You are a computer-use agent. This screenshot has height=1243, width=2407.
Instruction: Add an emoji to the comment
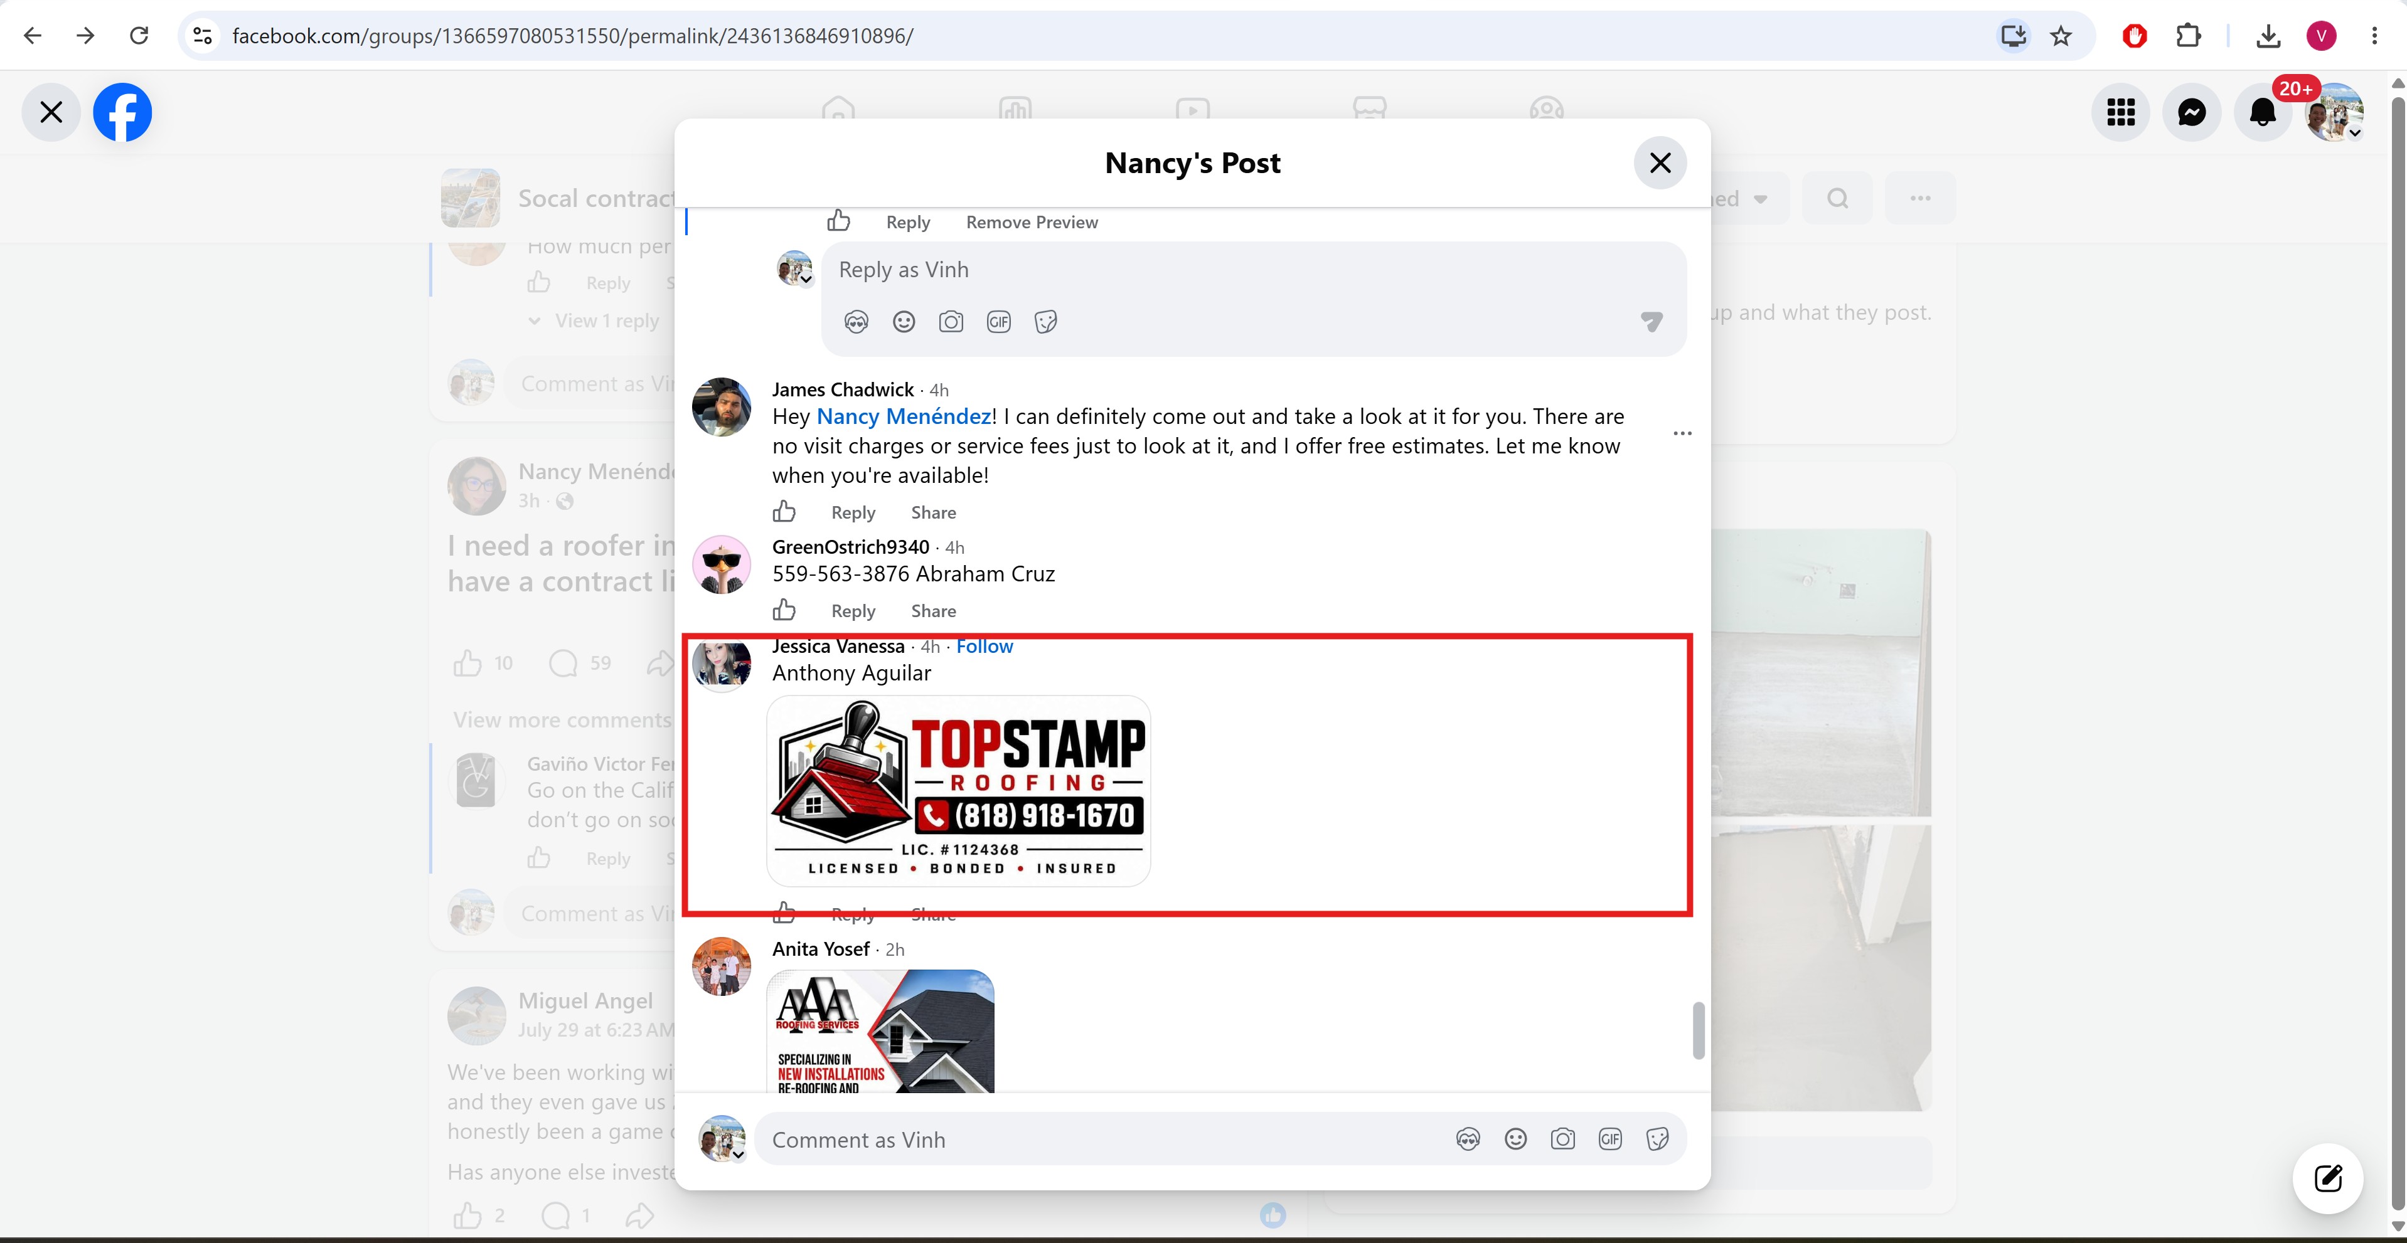(x=1515, y=1140)
